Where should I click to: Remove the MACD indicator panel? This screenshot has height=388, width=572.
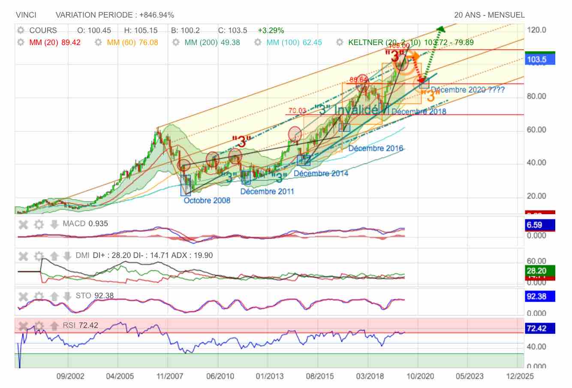pyautogui.click(x=24, y=224)
